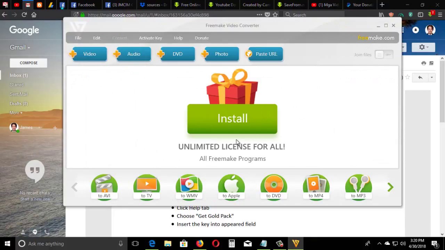
Task: Select the to DVD output icon
Action: (274, 187)
